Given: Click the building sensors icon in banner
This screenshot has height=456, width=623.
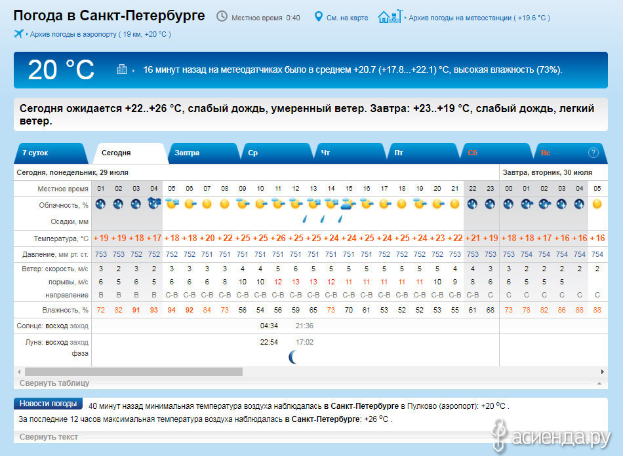Looking at the screenshot, I should [x=121, y=69].
